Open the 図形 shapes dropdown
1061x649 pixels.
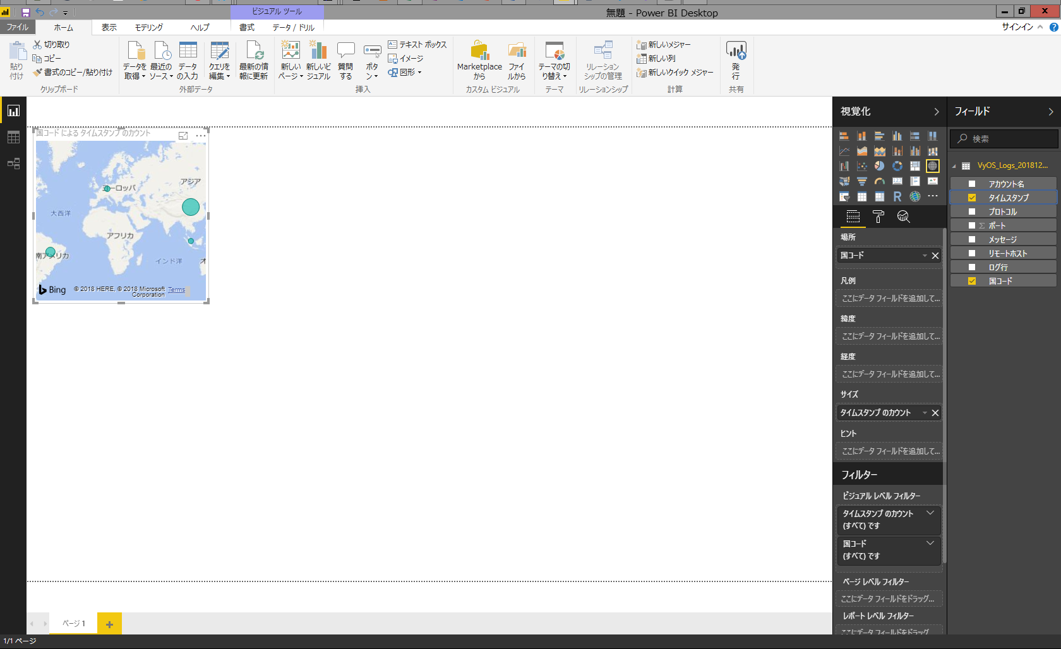405,73
